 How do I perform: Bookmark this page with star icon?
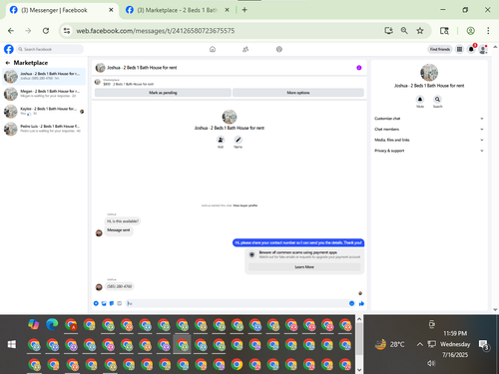pyautogui.click(x=420, y=31)
